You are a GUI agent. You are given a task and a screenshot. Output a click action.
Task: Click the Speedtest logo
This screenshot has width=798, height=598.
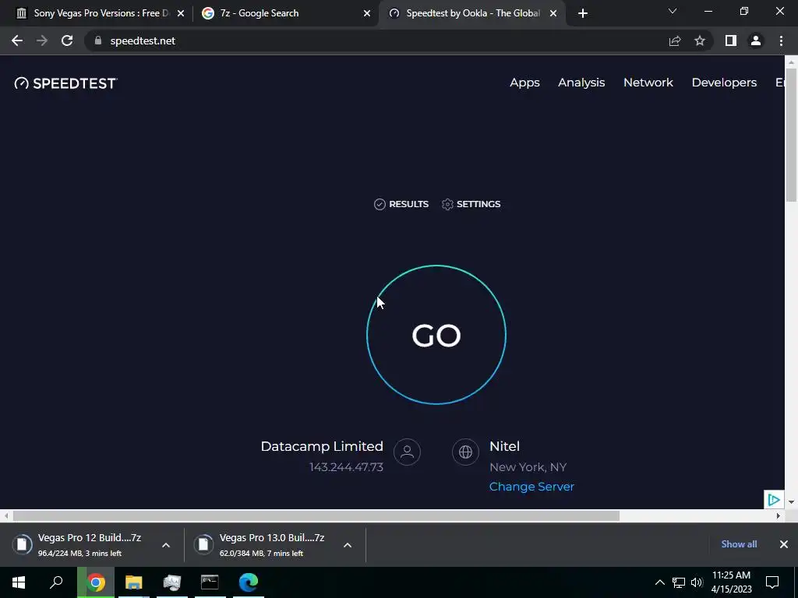pyautogui.click(x=65, y=83)
